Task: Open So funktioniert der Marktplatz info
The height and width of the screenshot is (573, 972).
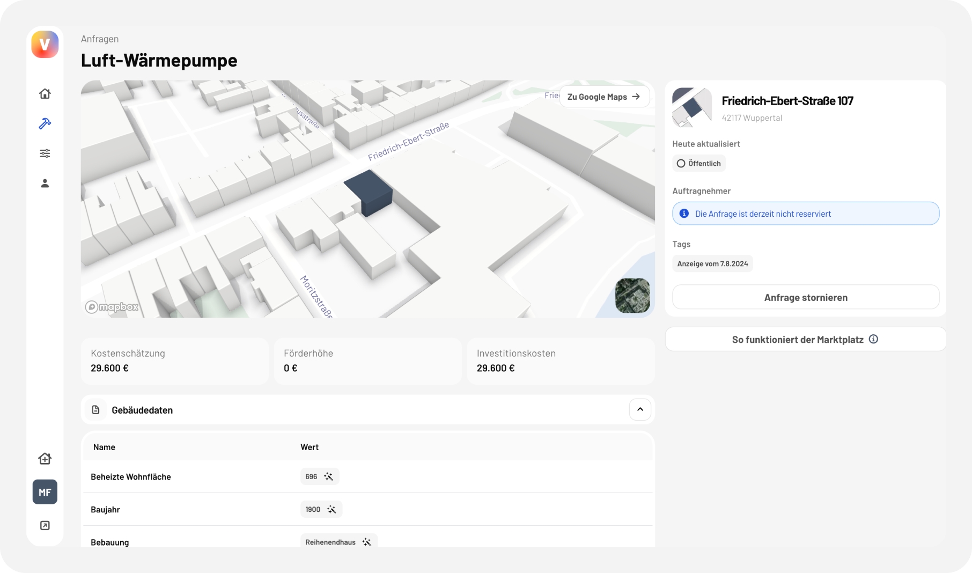Action: 806,340
